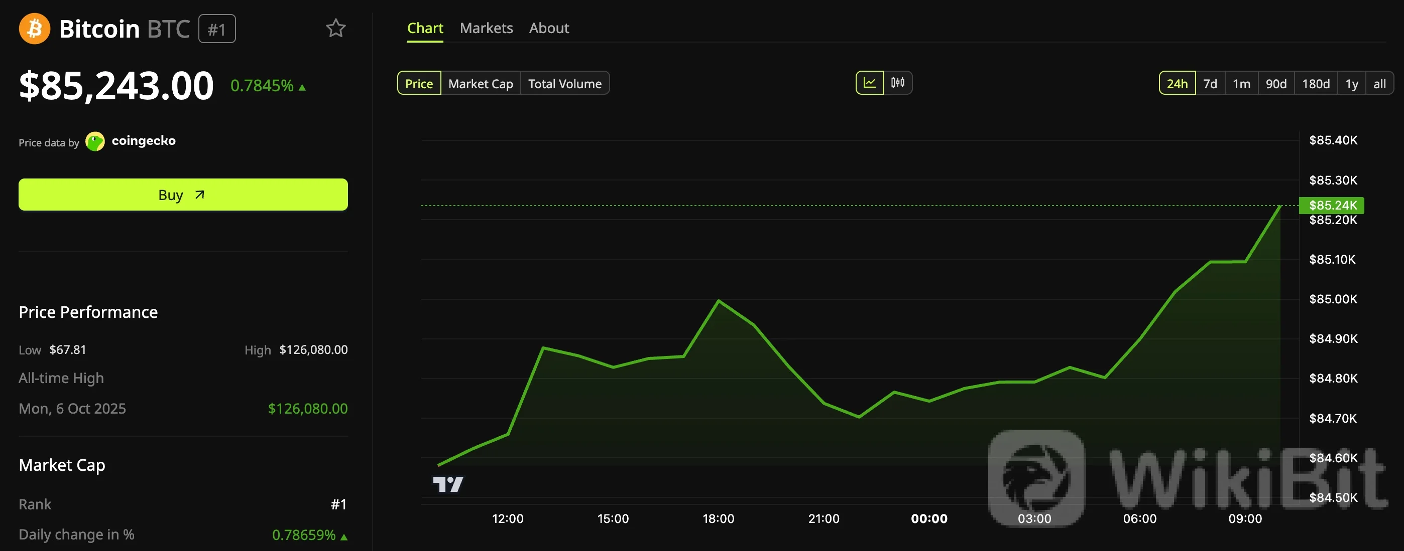The width and height of the screenshot is (1404, 551).
Task: Set chart range to 1m
Action: tap(1242, 83)
